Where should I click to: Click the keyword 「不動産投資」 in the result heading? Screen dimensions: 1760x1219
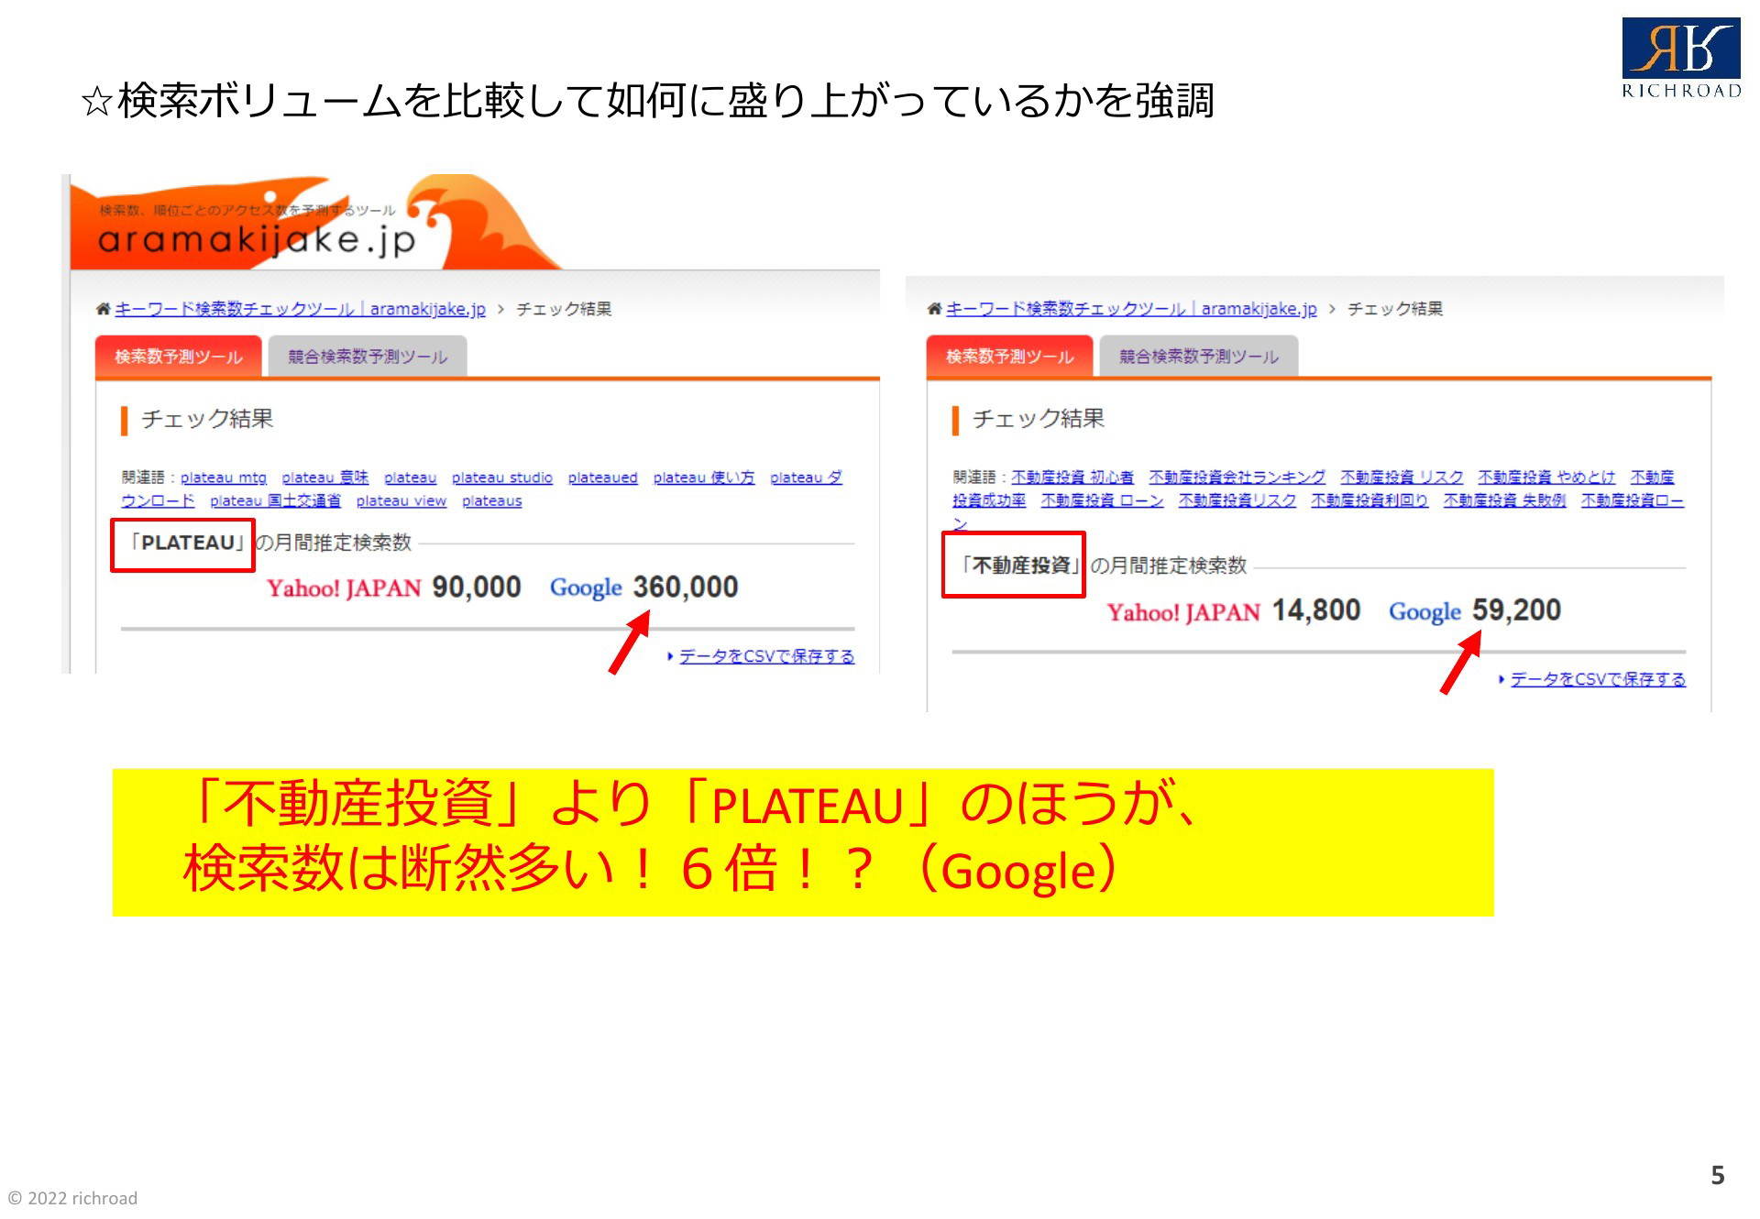pyautogui.click(x=1021, y=566)
